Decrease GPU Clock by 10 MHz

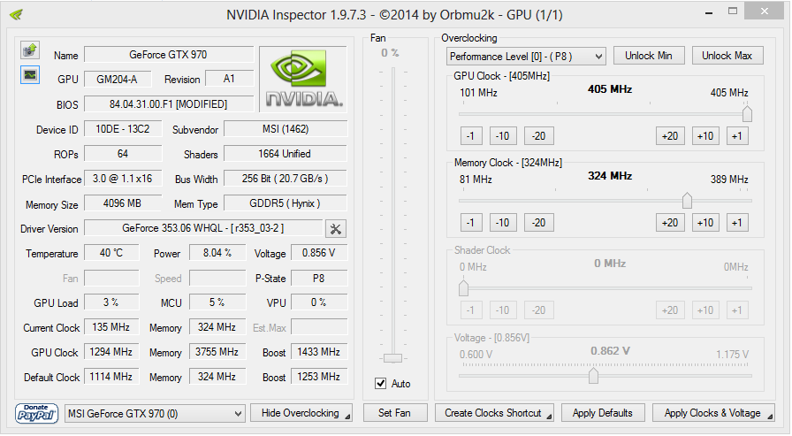(x=503, y=136)
